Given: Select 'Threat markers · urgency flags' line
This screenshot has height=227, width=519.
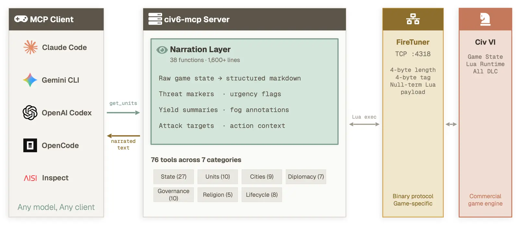Looking at the screenshot, I should (x=220, y=94).
